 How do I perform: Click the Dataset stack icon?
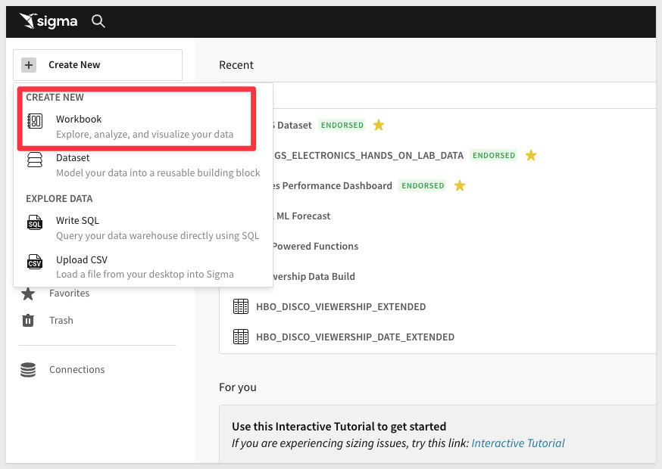pos(35,160)
